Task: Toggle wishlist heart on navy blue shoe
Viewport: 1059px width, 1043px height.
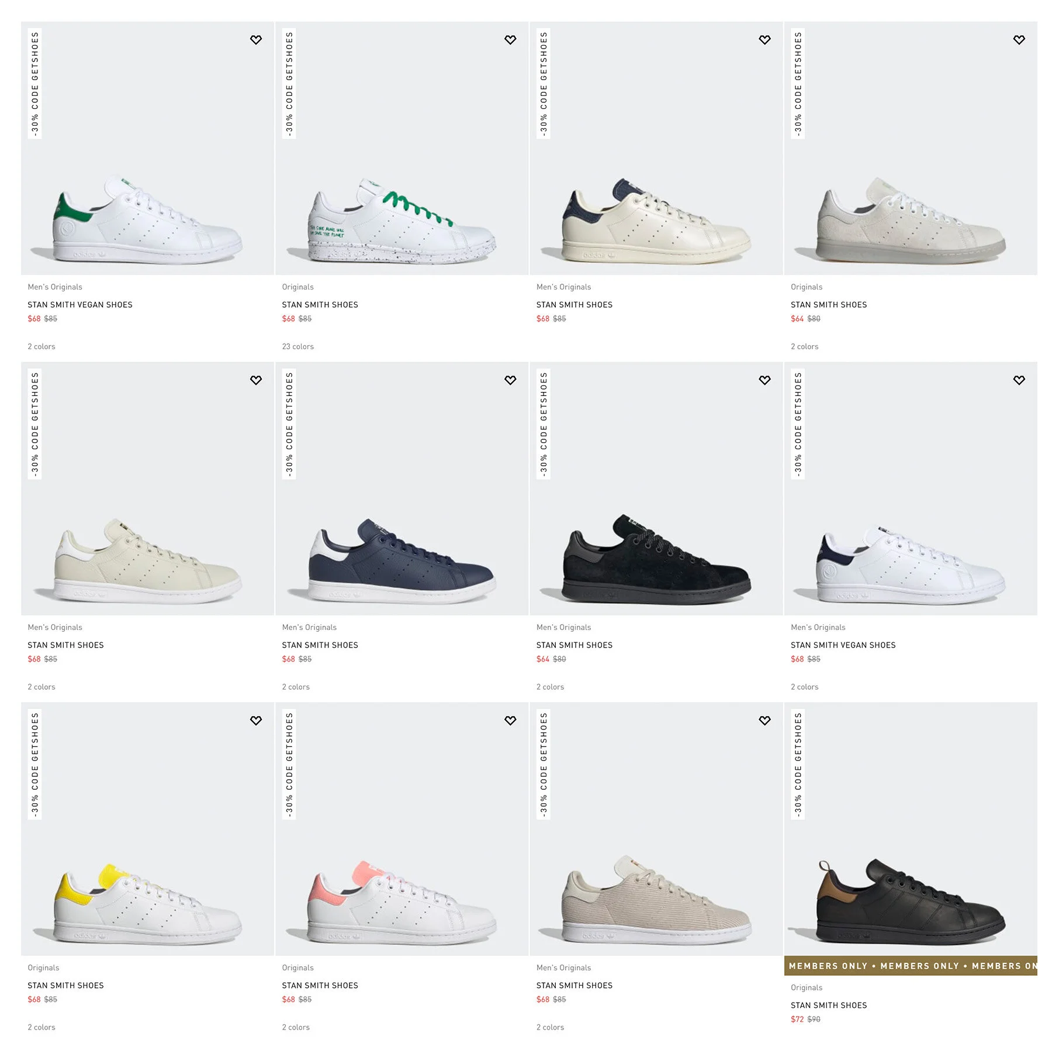Action: point(510,380)
